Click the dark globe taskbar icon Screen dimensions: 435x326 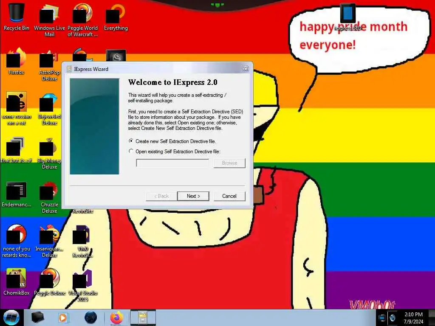click(91, 318)
